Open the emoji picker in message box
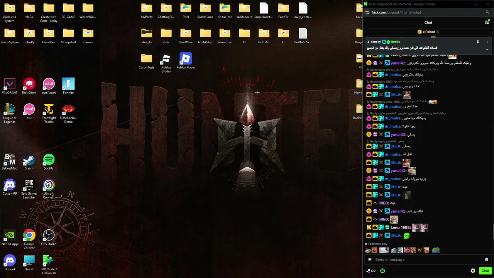Screen dimensions: 494x278 pyautogui.click(x=486, y=259)
